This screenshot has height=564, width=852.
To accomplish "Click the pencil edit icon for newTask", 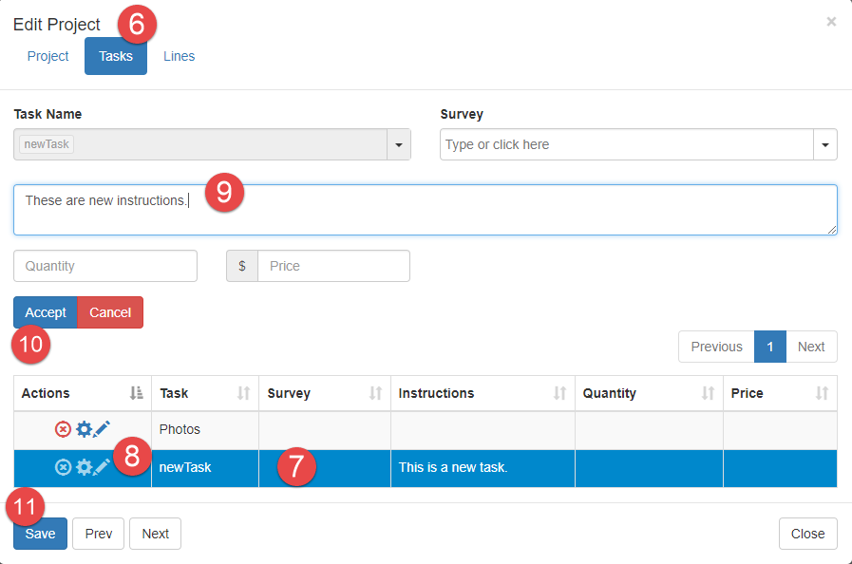I will click(x=102, y=467).
